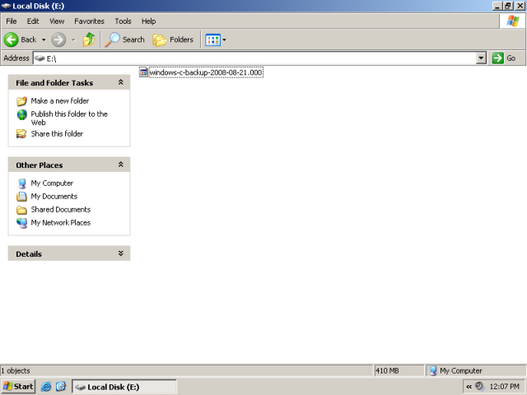Expand hidden tray icons chevron
Viewport: 527px width, 395px height.
[x=469, y=387]
